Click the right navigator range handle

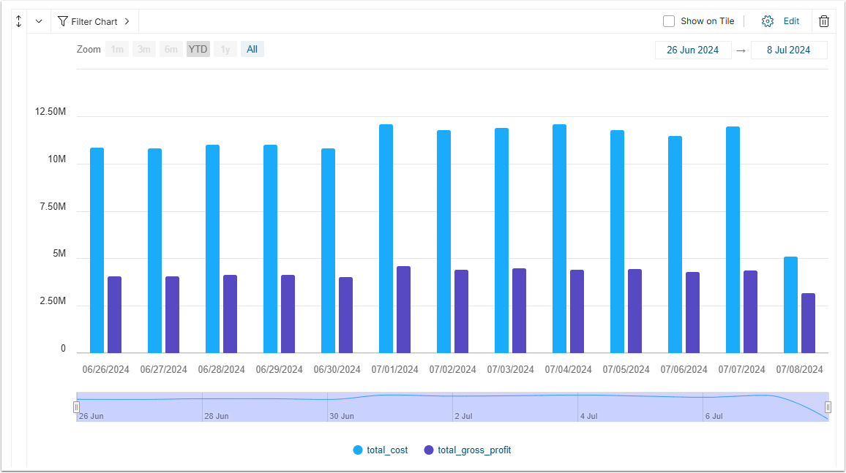click(828, 407)
